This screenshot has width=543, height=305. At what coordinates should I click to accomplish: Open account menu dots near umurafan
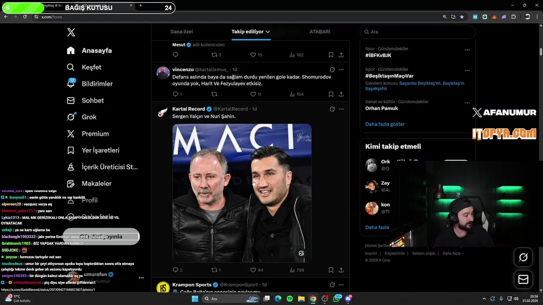141,278
